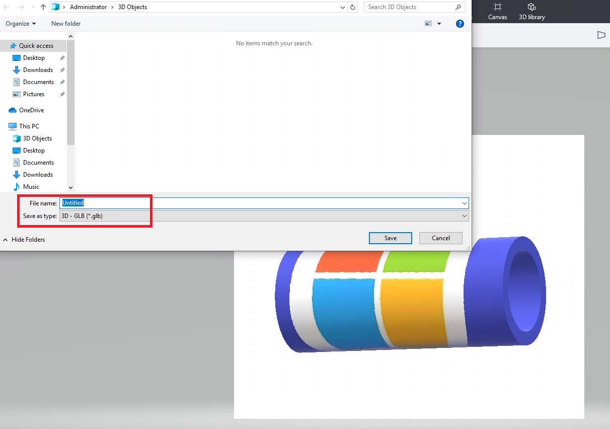
Task: Open the 3D library in Paint 3D
Action: tap(532, 12)
